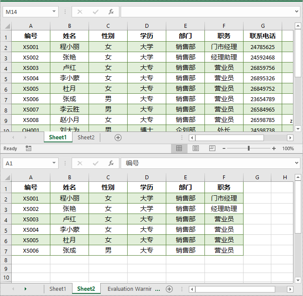
Task: Switch to Page Break Preview
Action: tap(212, 148)
